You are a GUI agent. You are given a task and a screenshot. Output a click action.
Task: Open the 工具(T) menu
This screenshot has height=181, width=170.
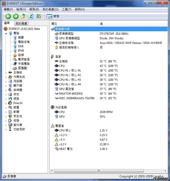click(67, 9)
